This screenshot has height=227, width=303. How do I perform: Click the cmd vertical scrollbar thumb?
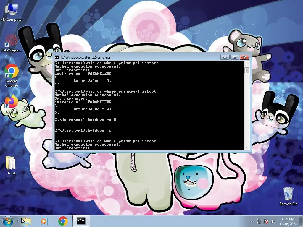coord(246,70)
